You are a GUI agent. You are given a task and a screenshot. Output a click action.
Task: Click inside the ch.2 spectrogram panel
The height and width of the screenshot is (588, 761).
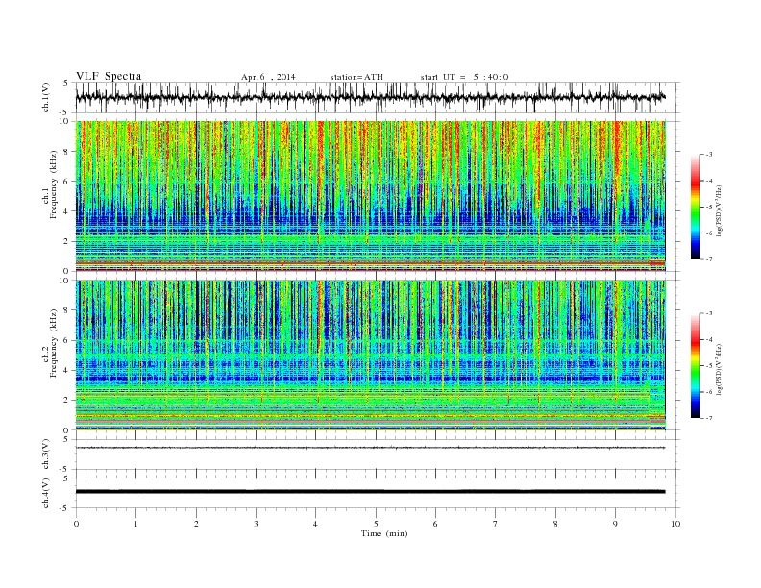click(x=370, y=355)
